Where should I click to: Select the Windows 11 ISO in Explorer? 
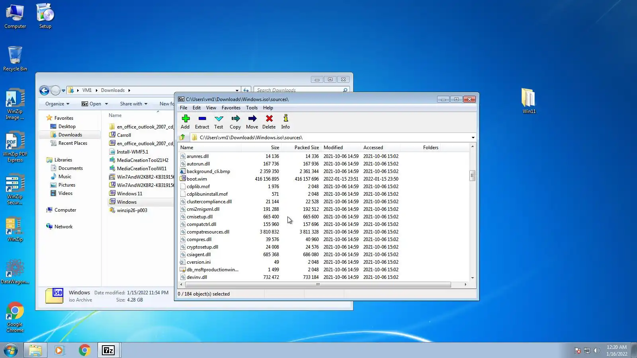[x=129, y=194]
